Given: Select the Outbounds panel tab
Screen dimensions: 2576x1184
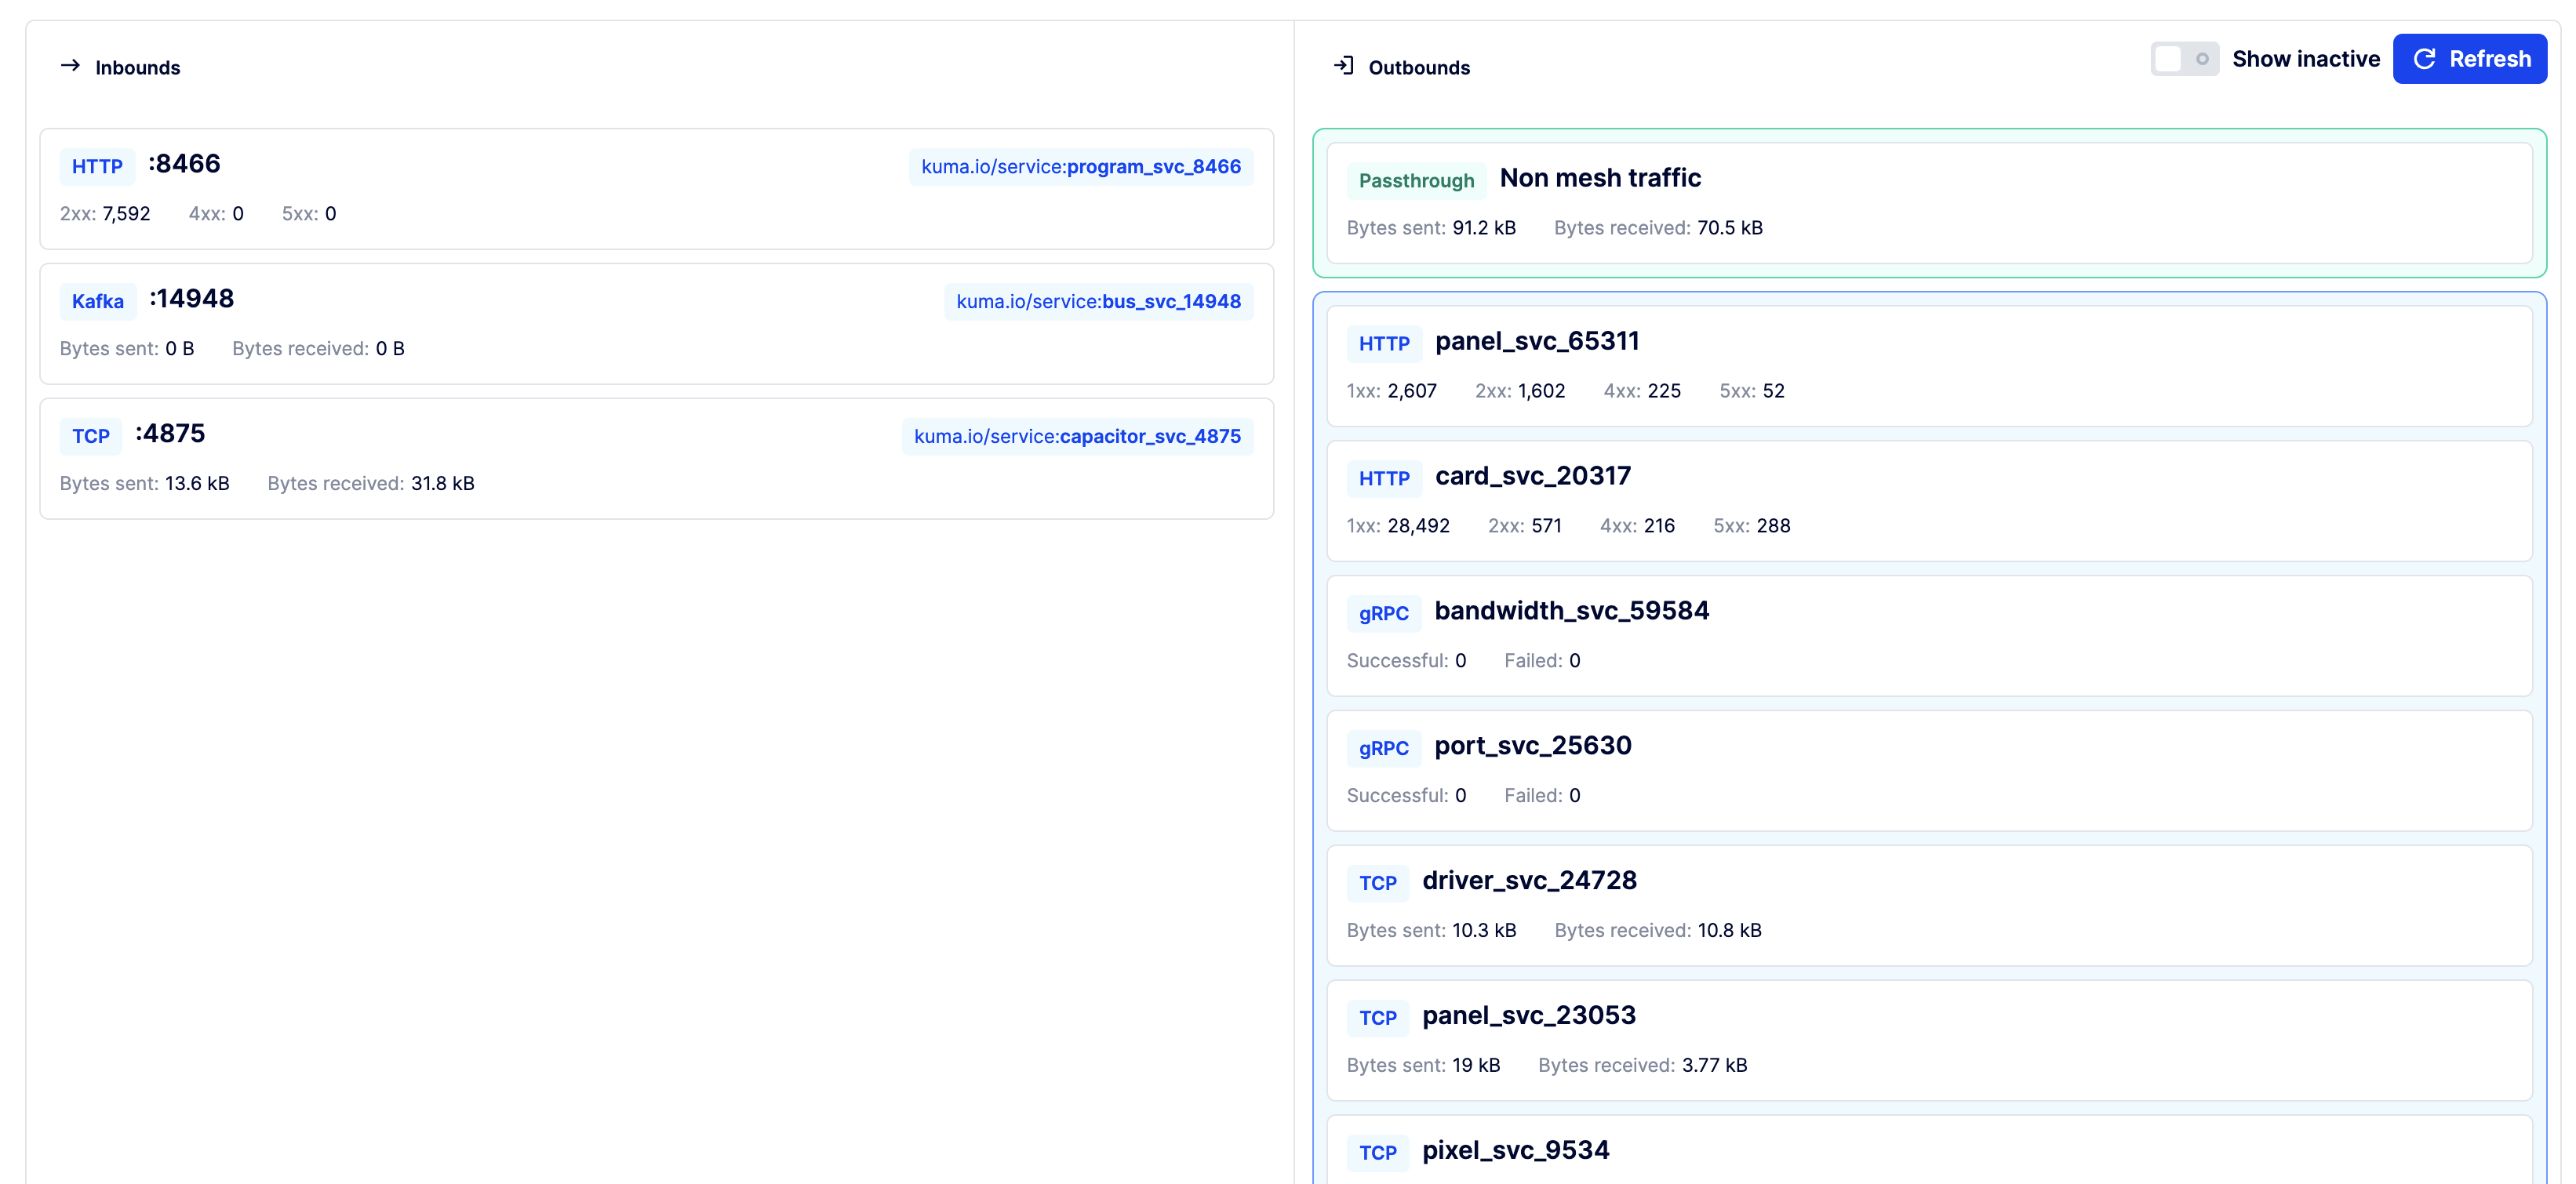Looking at the screenshot, I should (1399, 67).
